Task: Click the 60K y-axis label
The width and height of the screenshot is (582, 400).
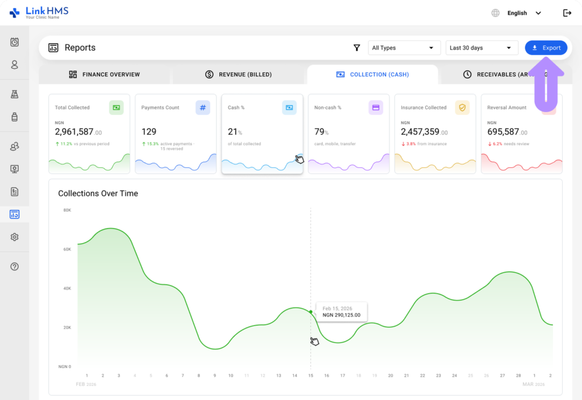Action: coord(67,249)
